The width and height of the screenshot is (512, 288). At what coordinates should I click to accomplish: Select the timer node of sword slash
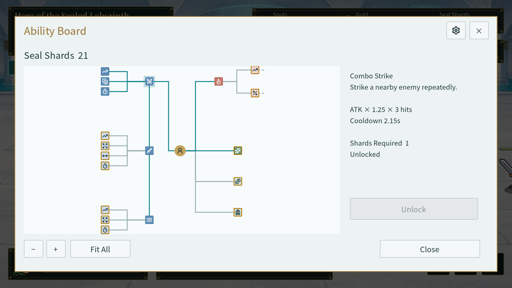[x=105, y=166]
